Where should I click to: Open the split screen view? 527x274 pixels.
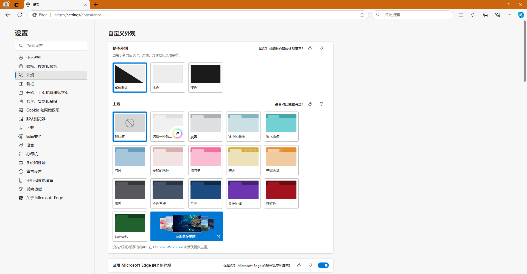coord(461,15)
